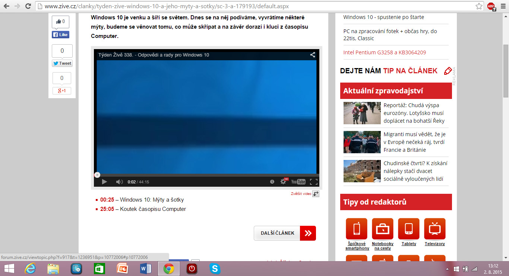Open the video share icon
The image size is (509, 276).
[x=313, y=55]
